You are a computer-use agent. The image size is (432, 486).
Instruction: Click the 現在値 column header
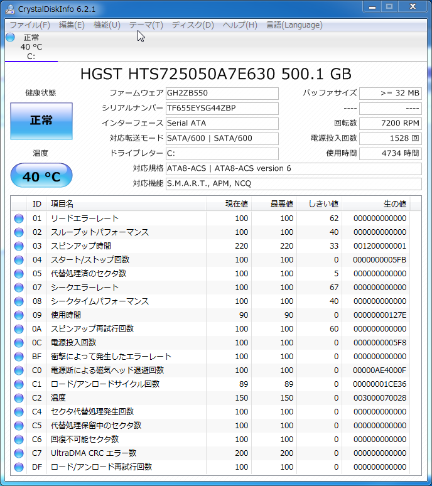229,204
